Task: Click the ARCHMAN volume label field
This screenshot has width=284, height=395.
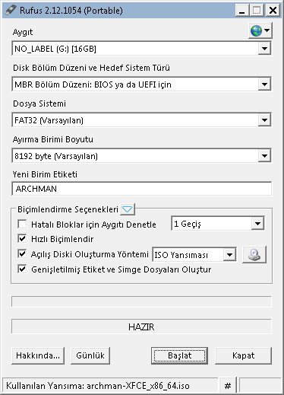Action: (x=141, y=189)
